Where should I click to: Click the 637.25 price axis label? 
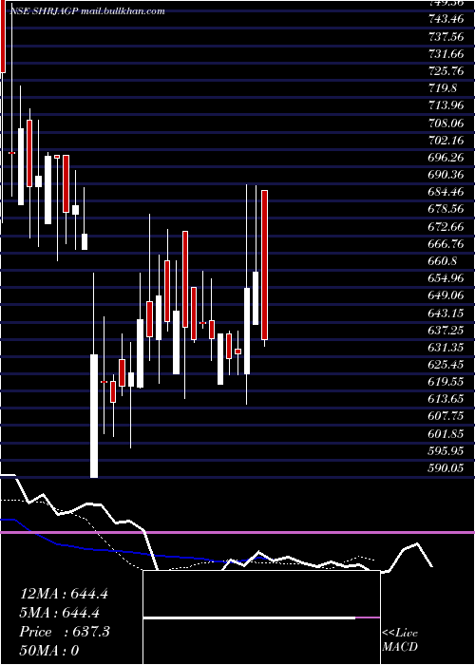coord(444,330)
